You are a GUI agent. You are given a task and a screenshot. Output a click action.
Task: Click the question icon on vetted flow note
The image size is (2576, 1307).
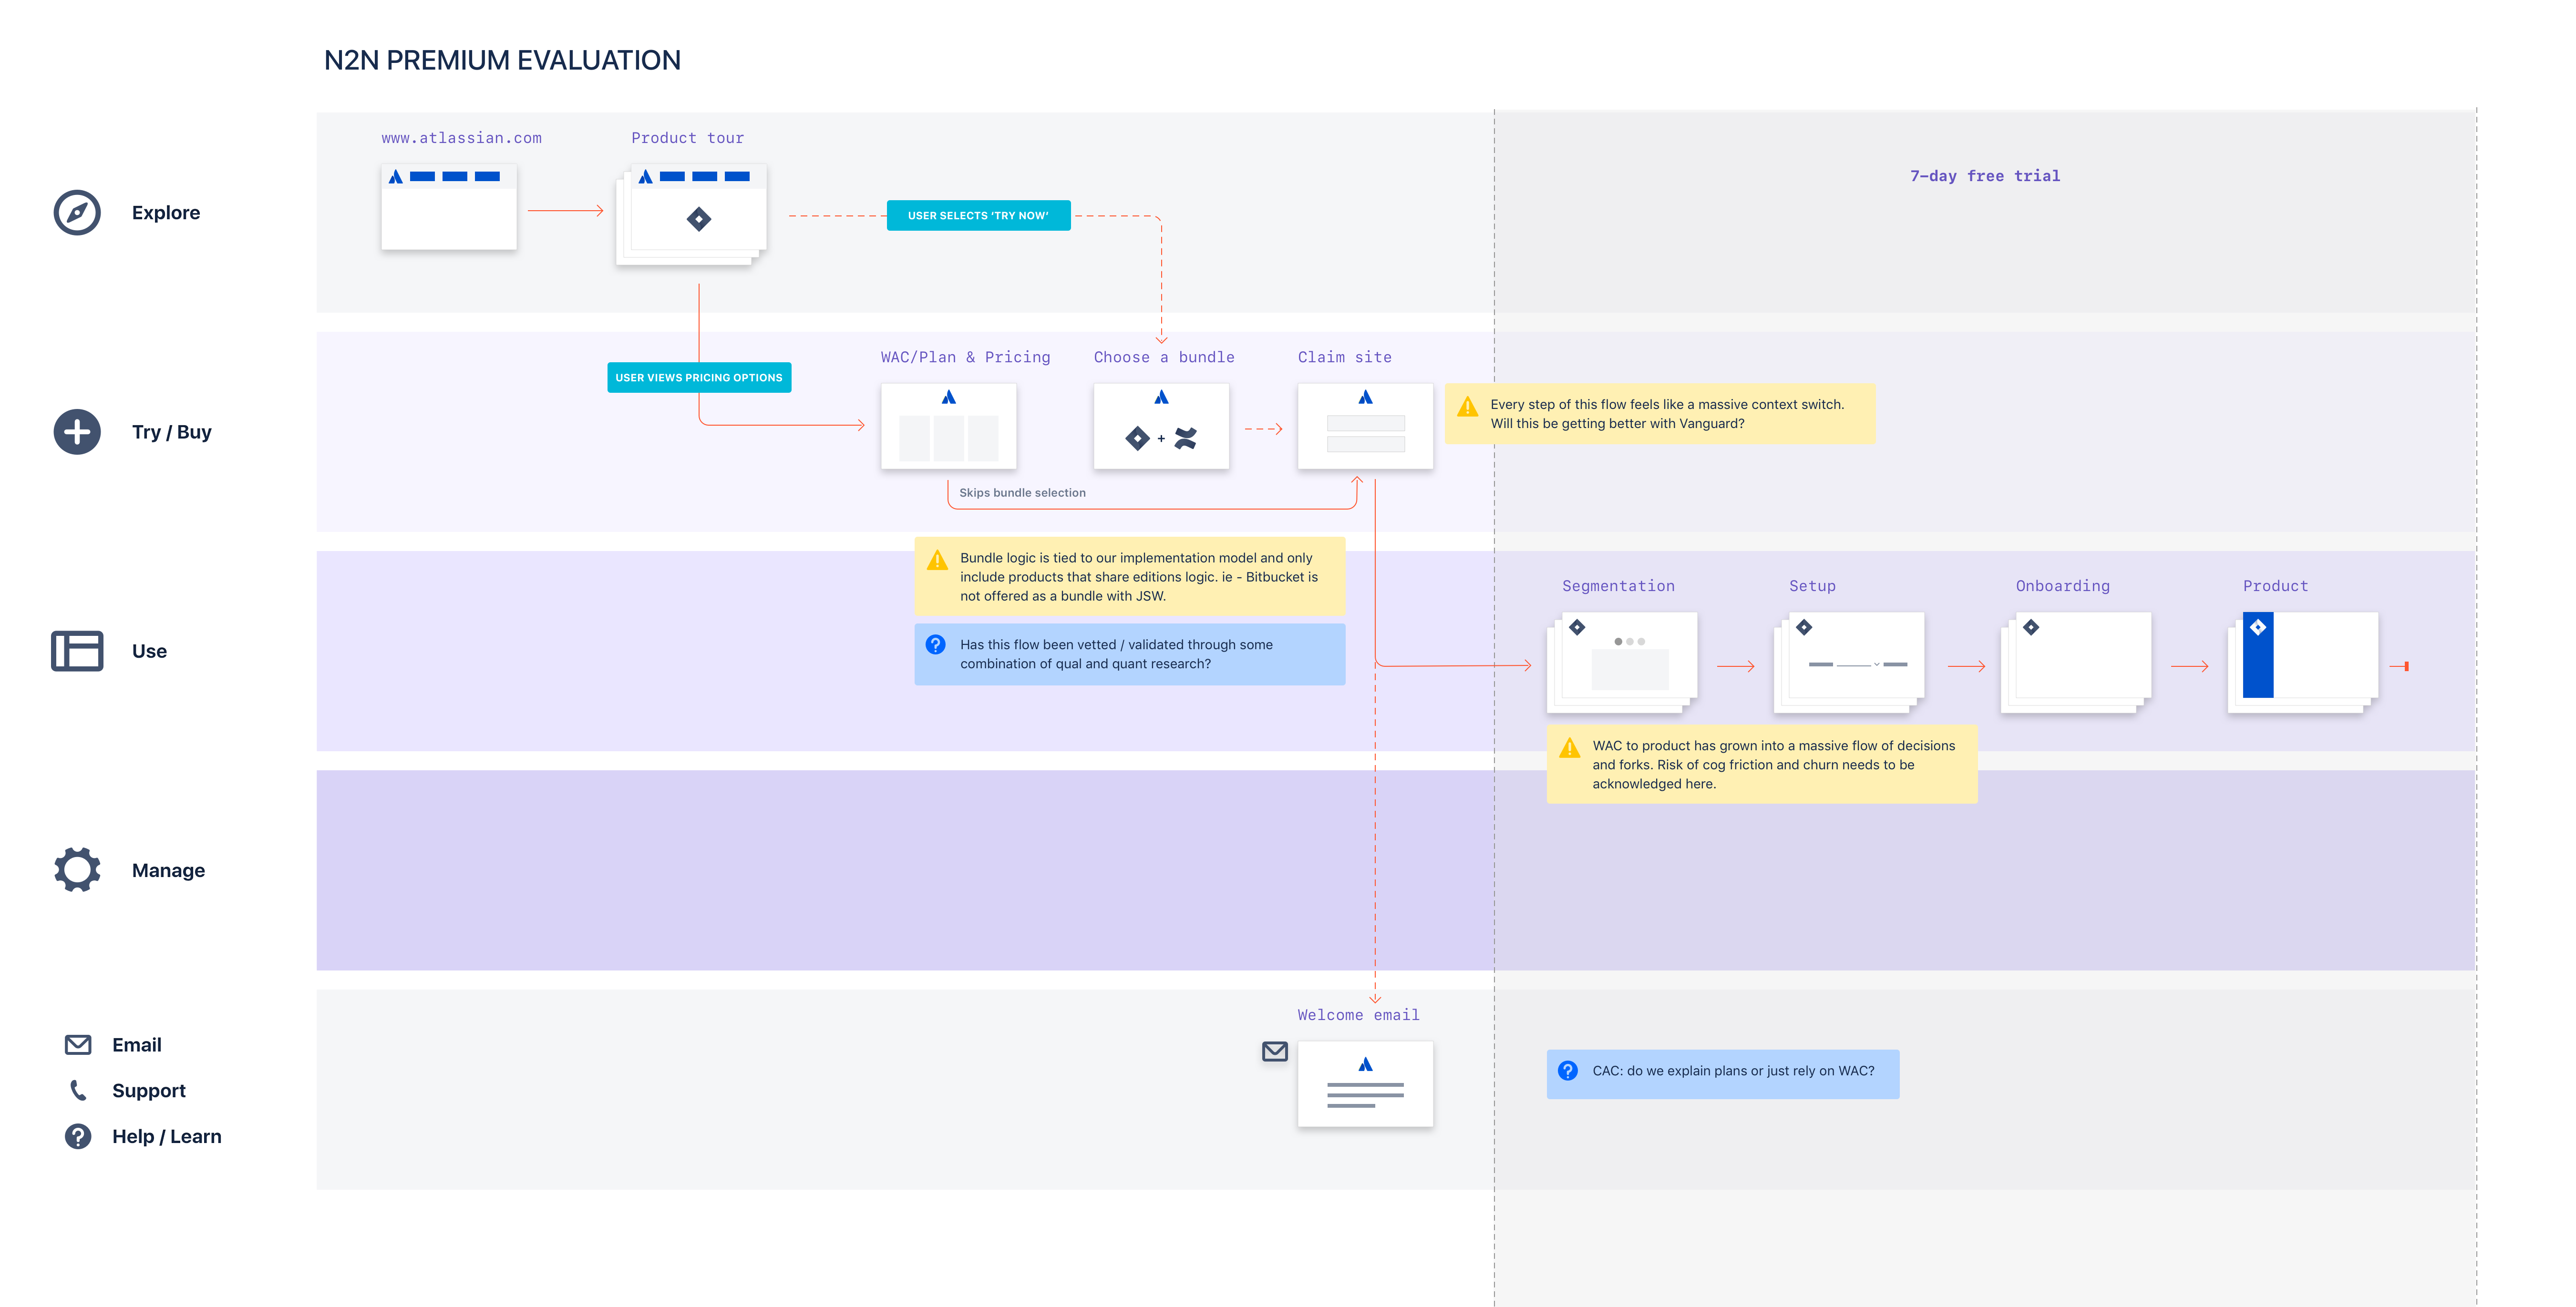coord(936,644)
